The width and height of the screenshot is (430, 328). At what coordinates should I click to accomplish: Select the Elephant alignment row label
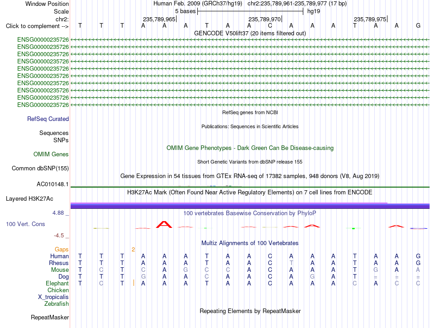pos(57,283)
